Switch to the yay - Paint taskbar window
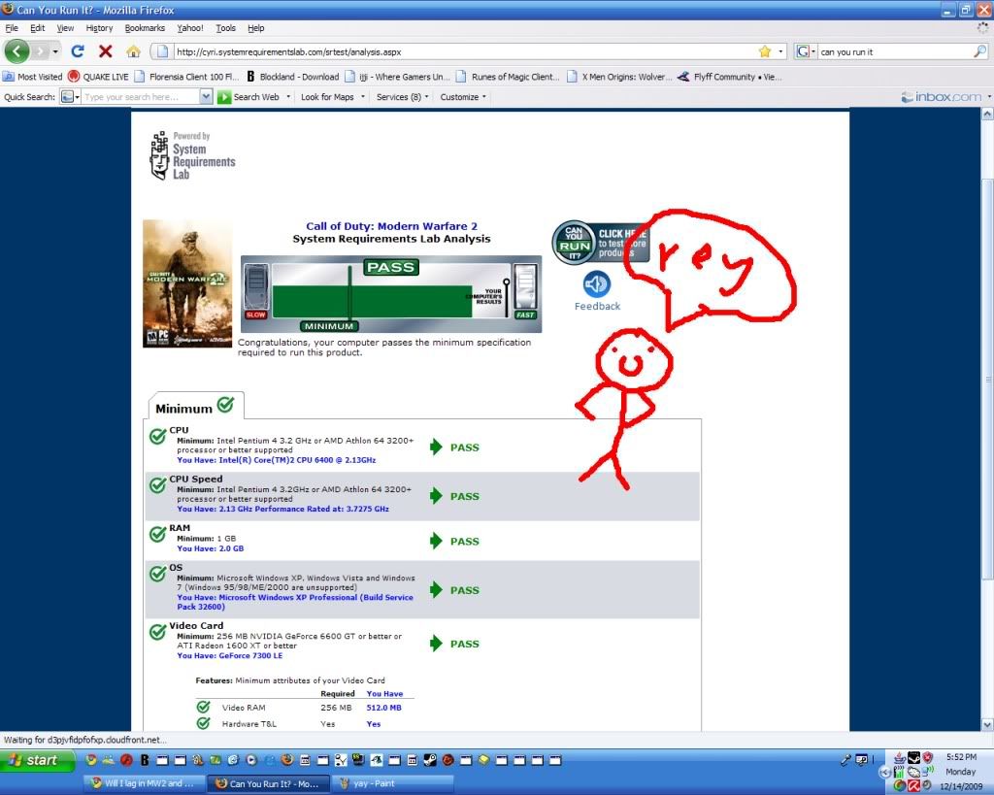Screen dimensions: 994x795 pyautogui.click(x=377, y=783)
